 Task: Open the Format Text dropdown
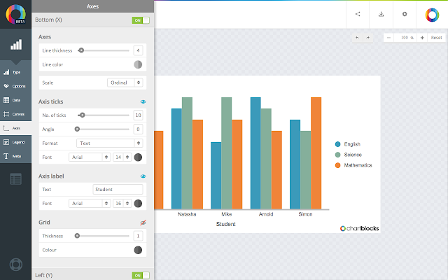click(x=109, y=143)
